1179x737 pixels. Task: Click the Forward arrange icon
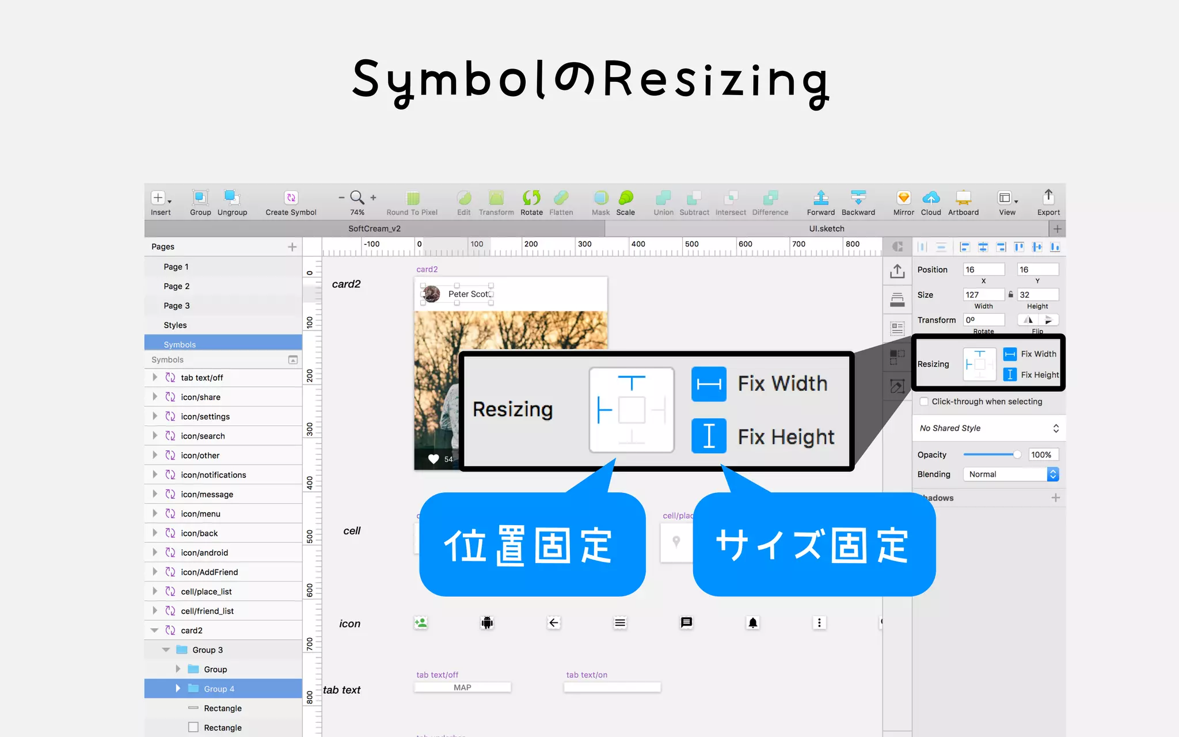coord(821,197)
